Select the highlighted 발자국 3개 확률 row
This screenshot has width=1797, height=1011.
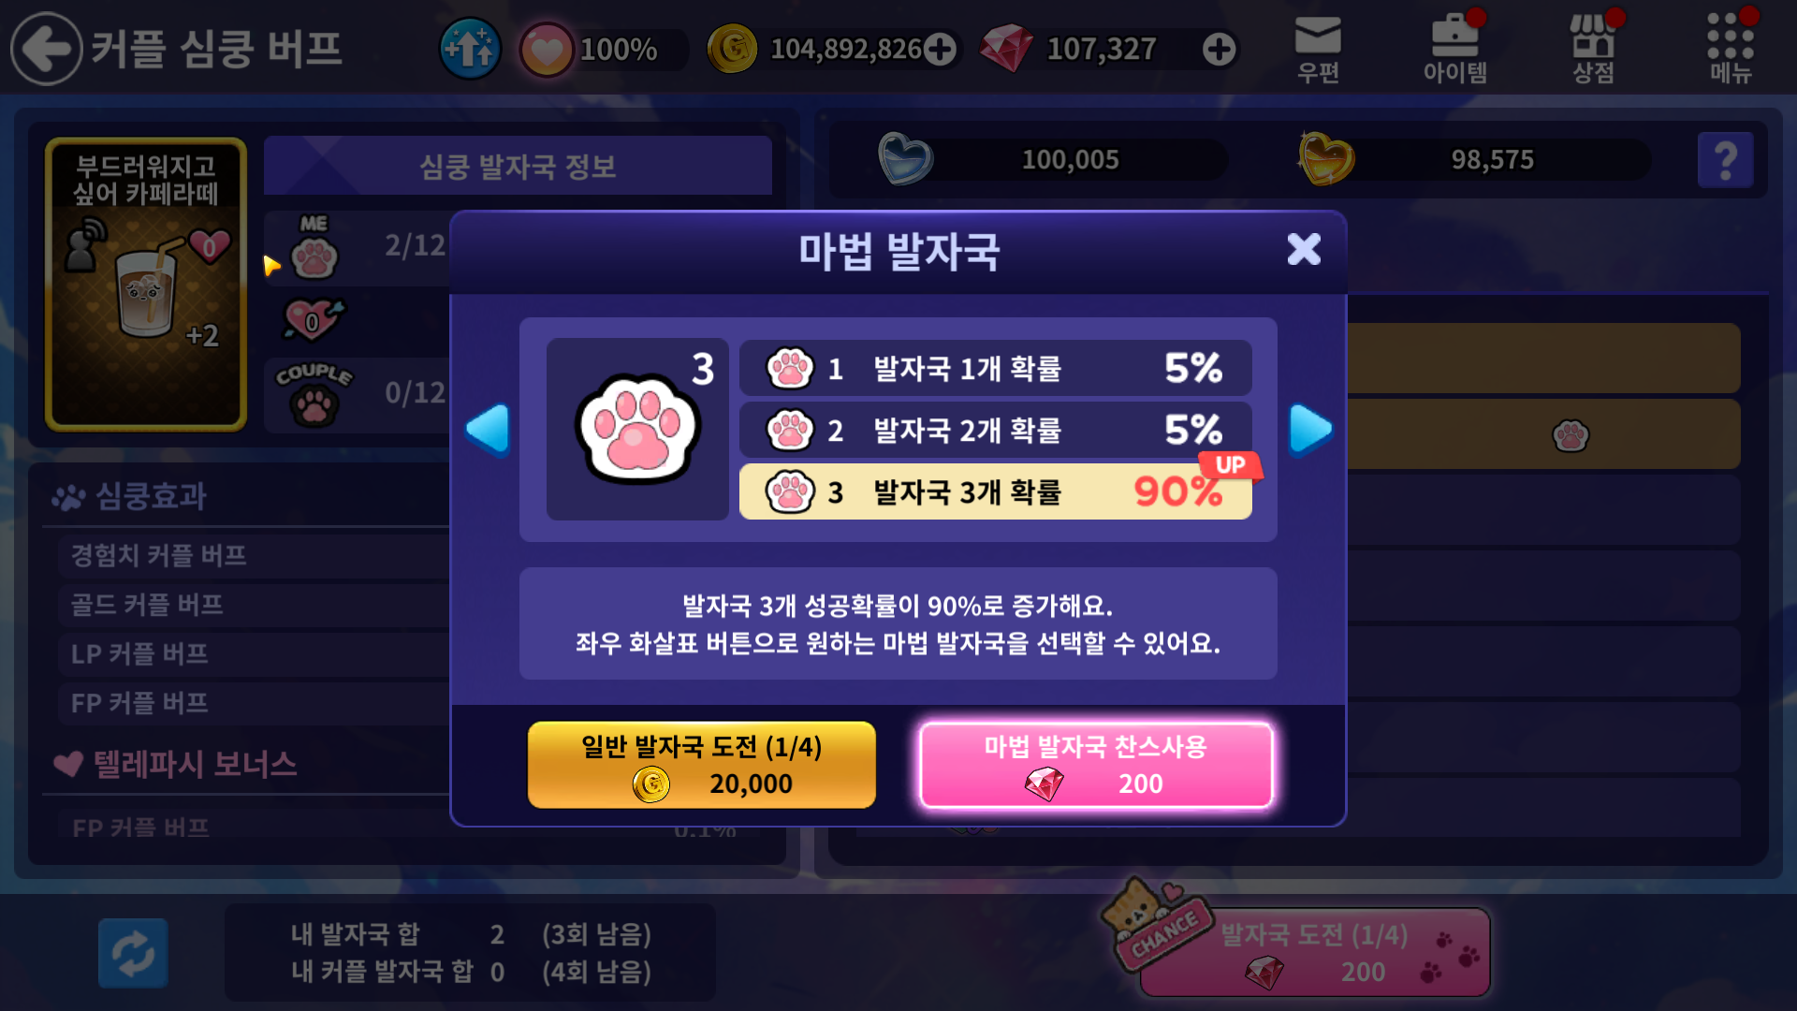(x=995, y=491)
